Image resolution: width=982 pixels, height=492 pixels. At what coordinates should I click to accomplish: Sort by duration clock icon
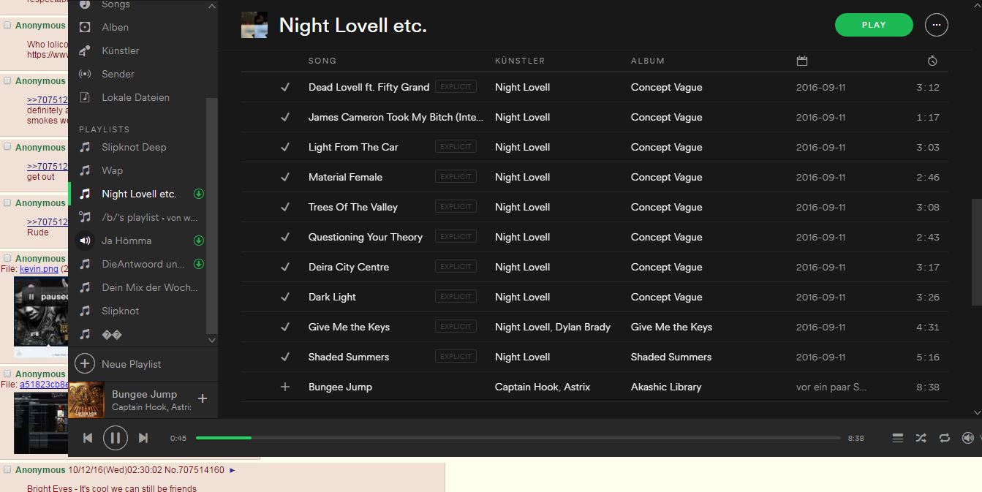click(x=932, y=61)
